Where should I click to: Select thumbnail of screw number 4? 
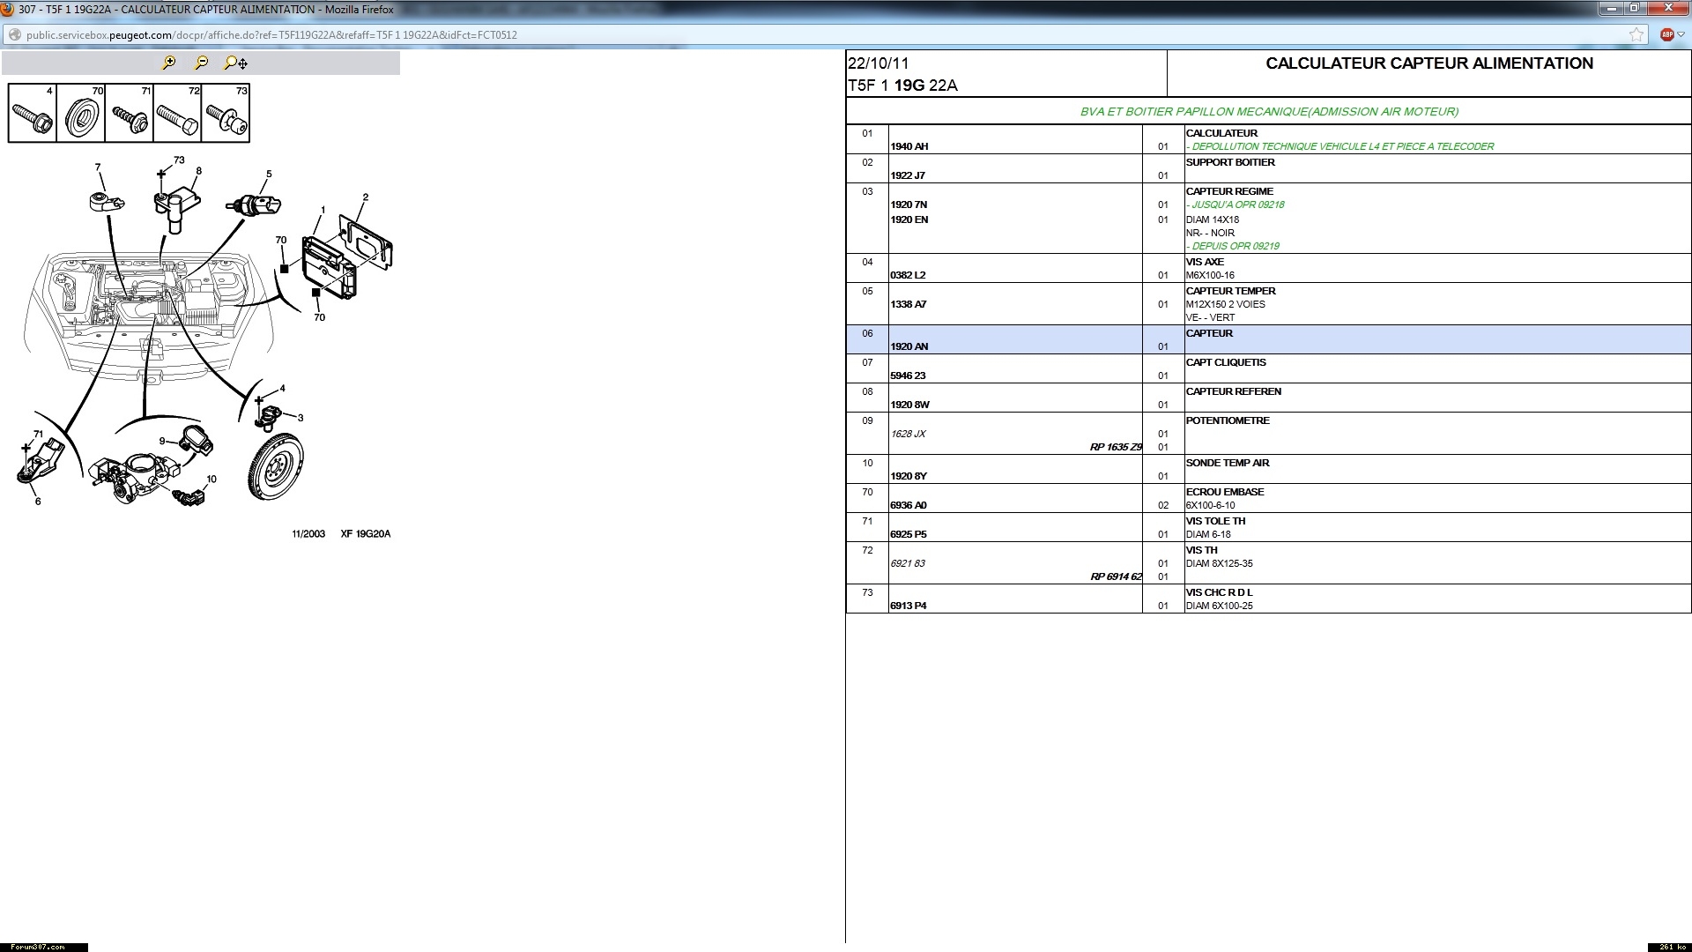coord(33,113)
